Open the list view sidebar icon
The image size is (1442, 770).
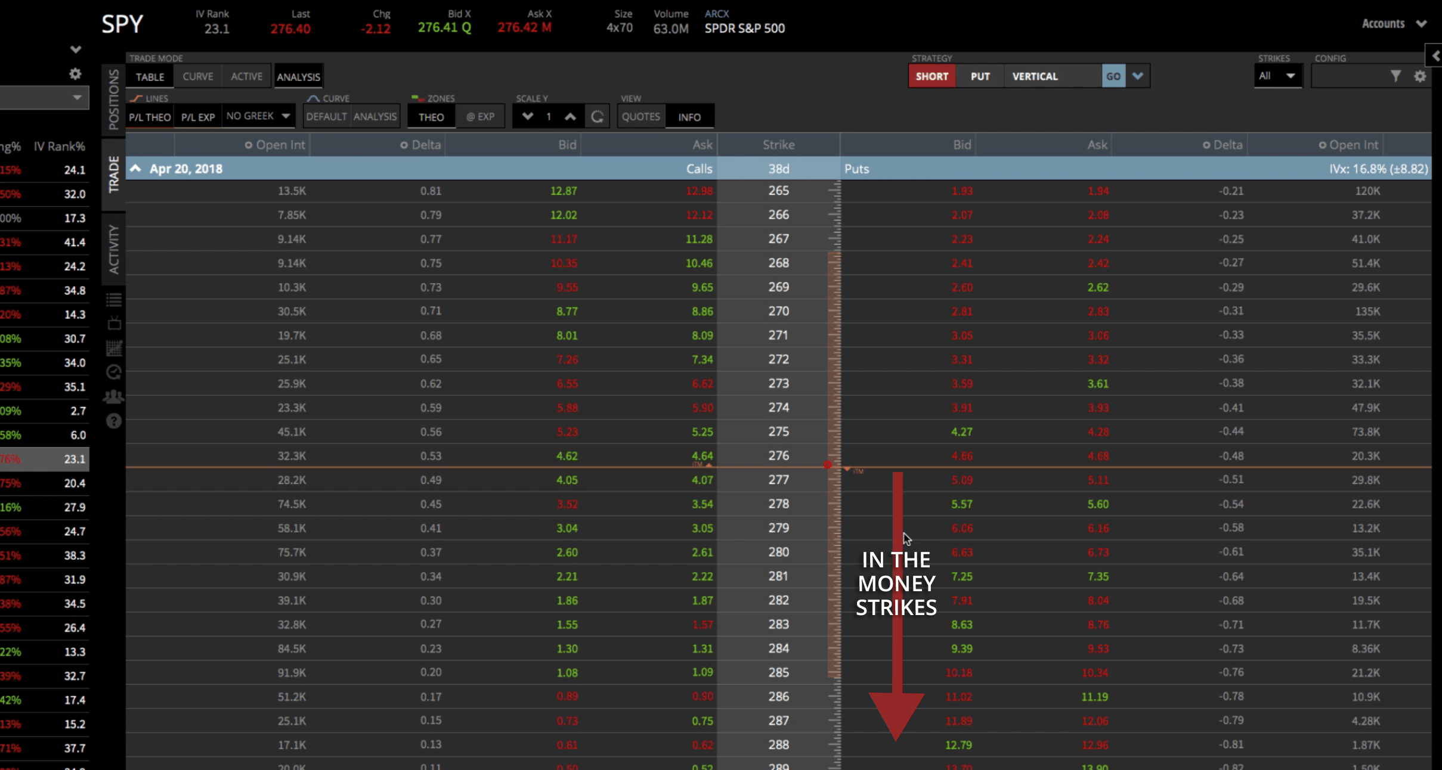tap(114, 299)
